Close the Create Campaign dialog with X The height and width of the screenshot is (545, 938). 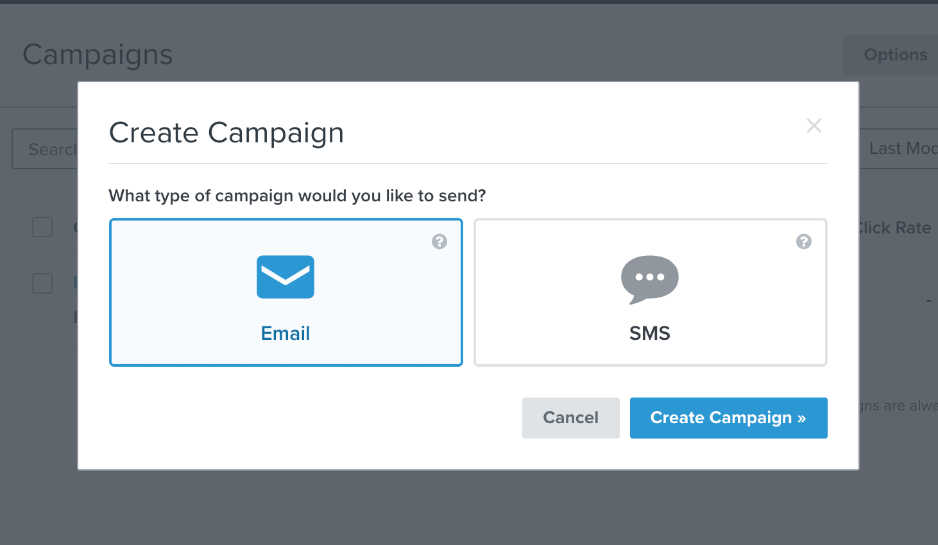tap(814, 126)
